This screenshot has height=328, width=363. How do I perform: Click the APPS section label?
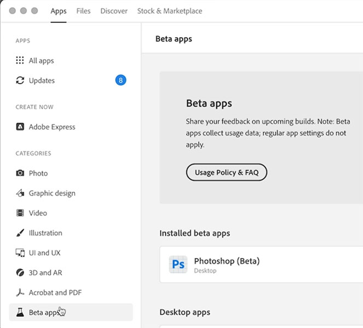[x=22, y=40]
